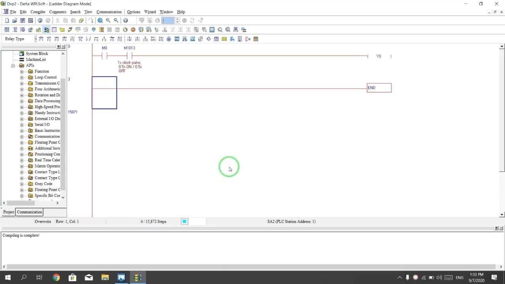Select the Y0 output coil
505x284 pixels.
click(379, 56)
